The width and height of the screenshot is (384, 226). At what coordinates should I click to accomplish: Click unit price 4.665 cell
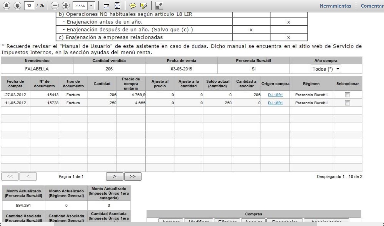[131, 103]
